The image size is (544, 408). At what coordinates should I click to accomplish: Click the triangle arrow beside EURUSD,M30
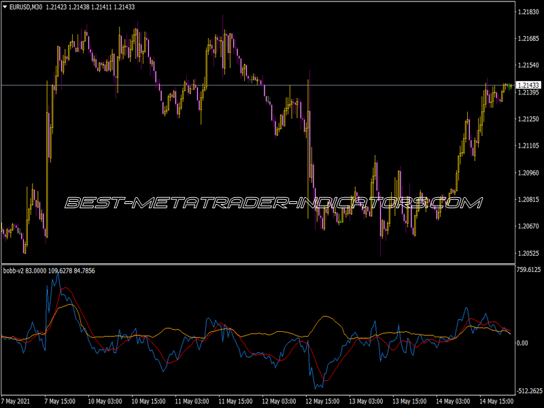click(x=5, y=7)
